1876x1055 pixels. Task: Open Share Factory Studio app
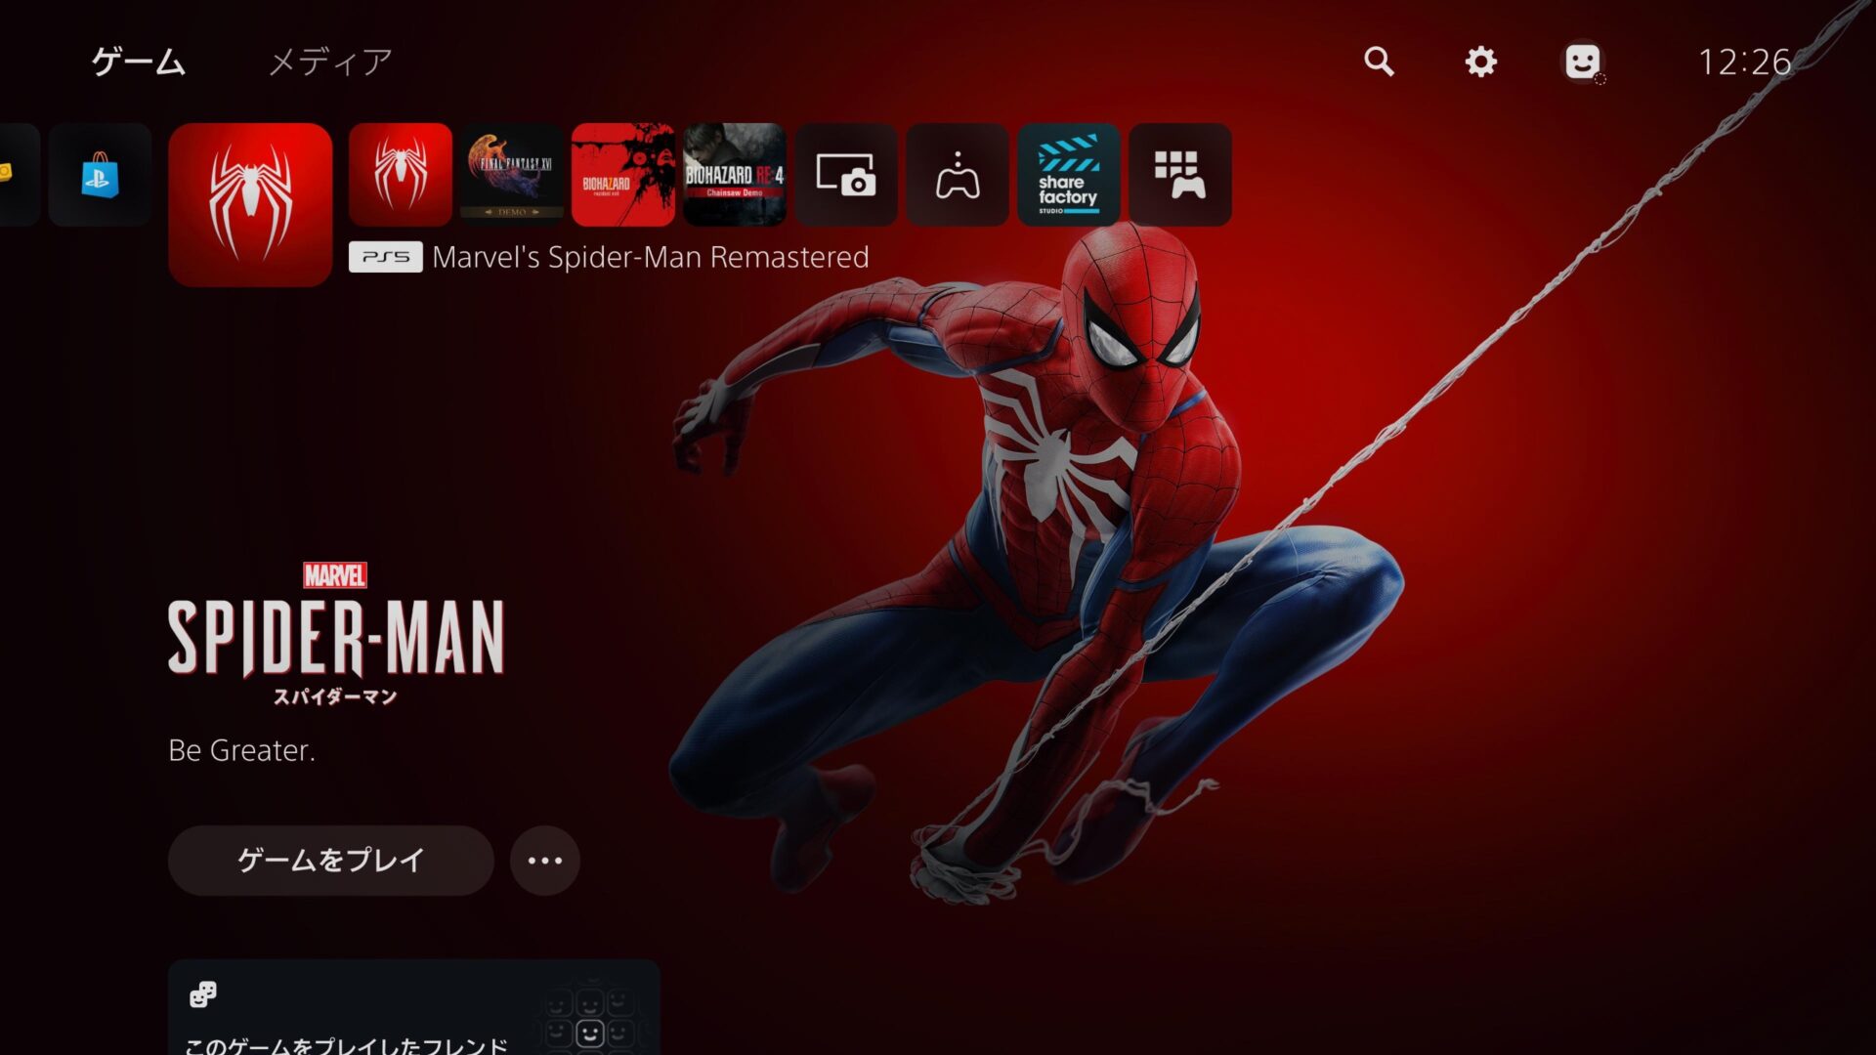[x=1068, y=175]
